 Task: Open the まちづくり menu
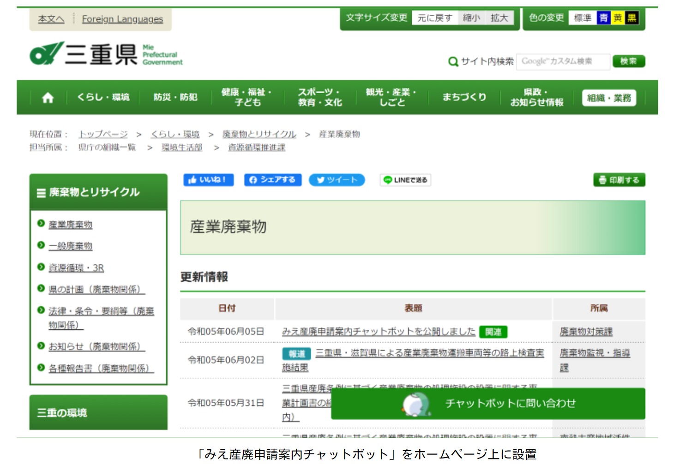coord(464,97)
